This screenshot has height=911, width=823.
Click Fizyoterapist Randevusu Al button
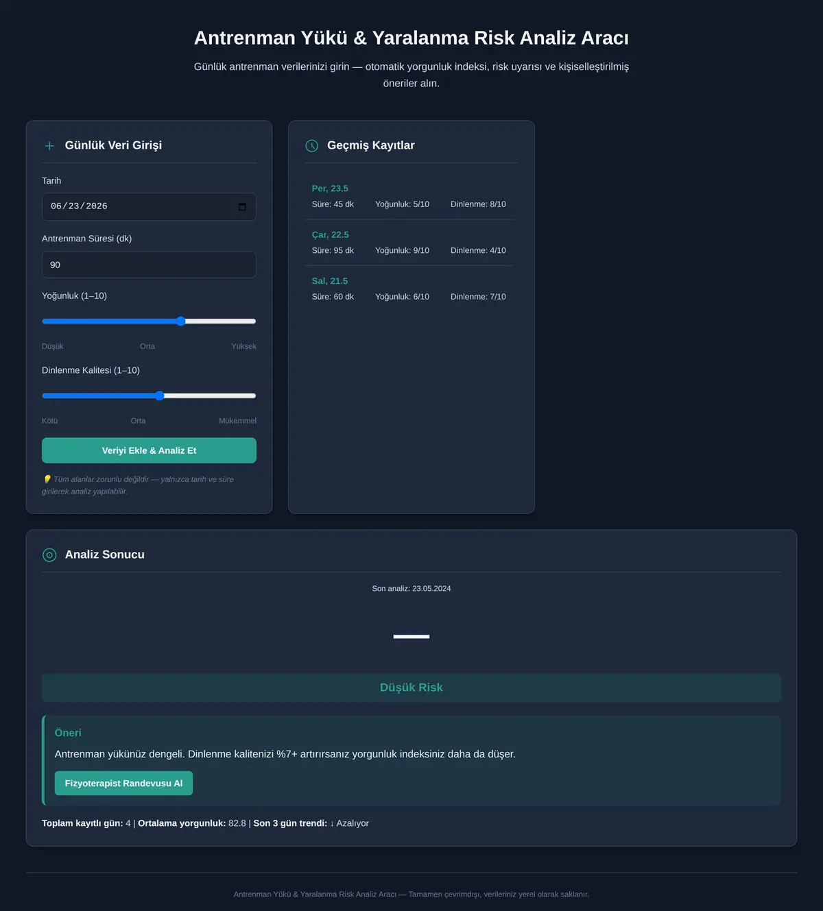point(123,784)
